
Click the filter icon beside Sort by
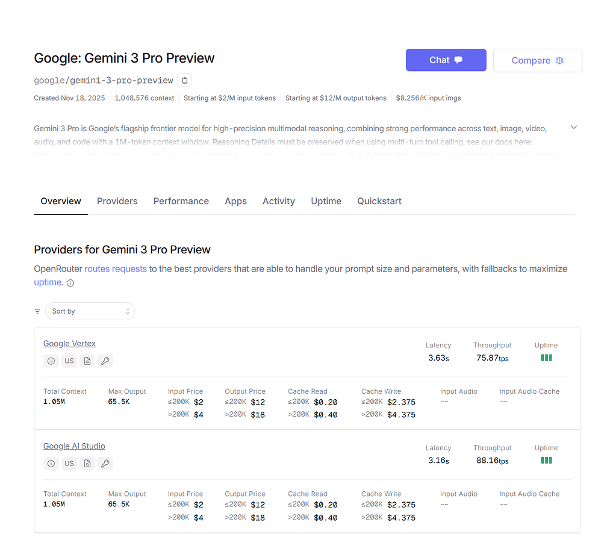(37, 311)
